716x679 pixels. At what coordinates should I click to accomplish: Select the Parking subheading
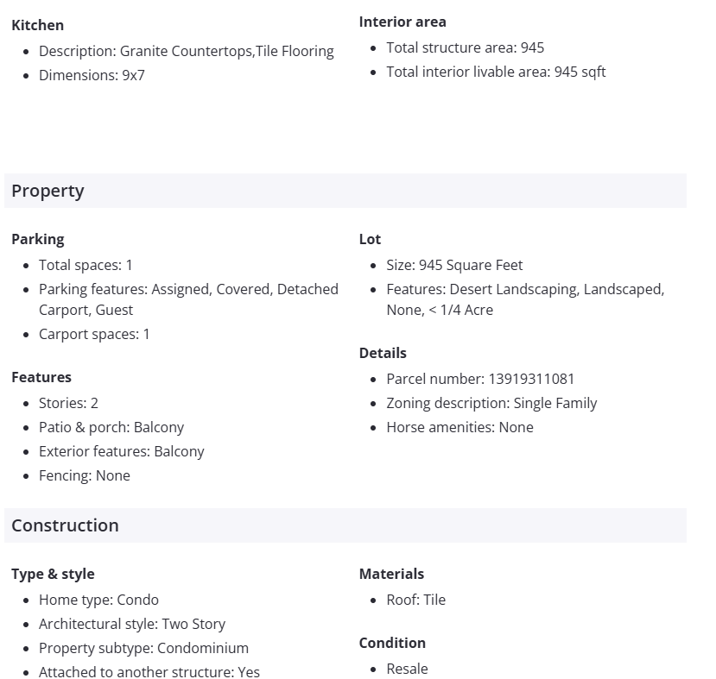[37, 239]
